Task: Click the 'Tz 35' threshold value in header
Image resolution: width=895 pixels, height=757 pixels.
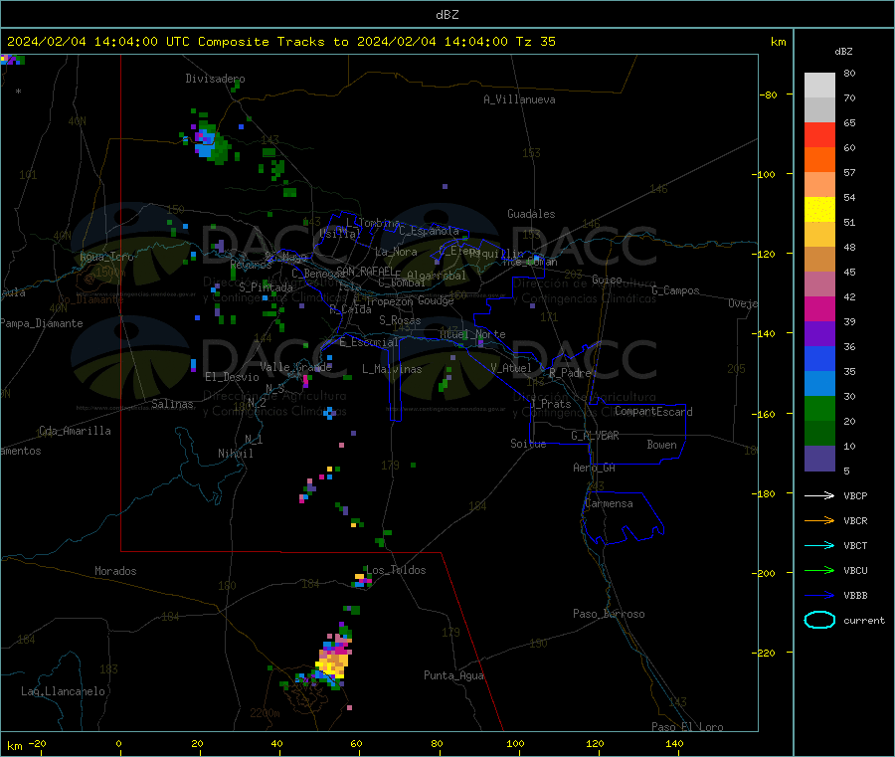Action: (535, 42)
